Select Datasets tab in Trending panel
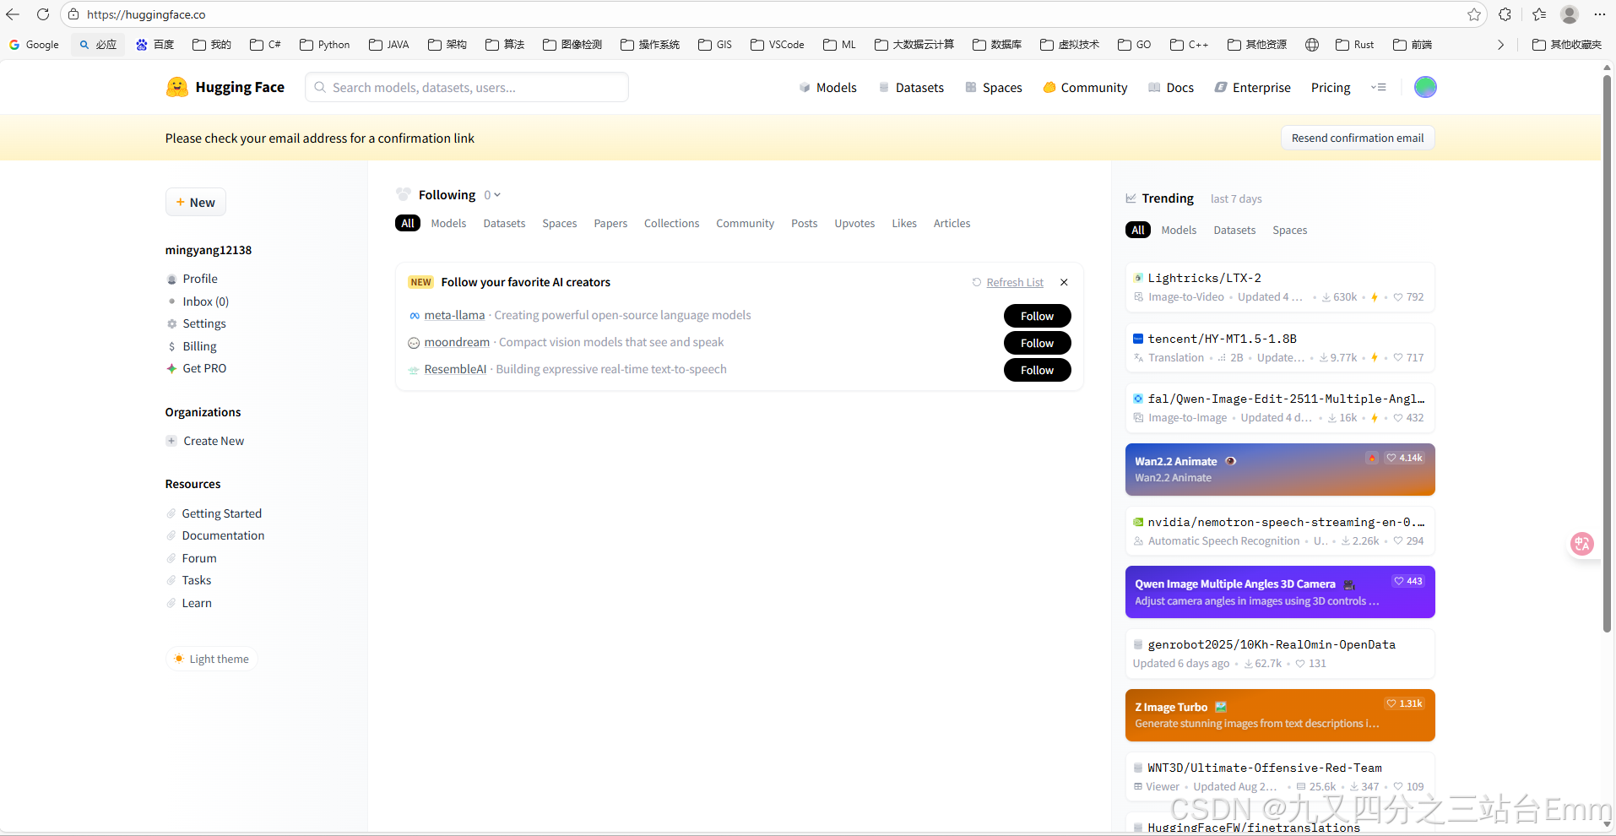This screenshot has width=1616, height=836. (1234, 230)
